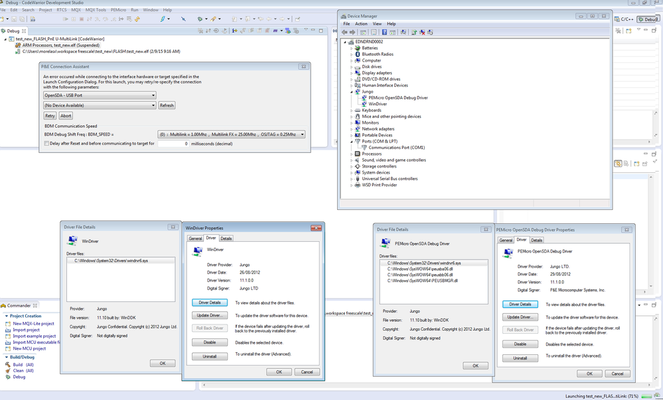Enable Delay after Reset checkbox
This screenshot has height=400, width=663.
pyautogui.click(x=46, y=144)
